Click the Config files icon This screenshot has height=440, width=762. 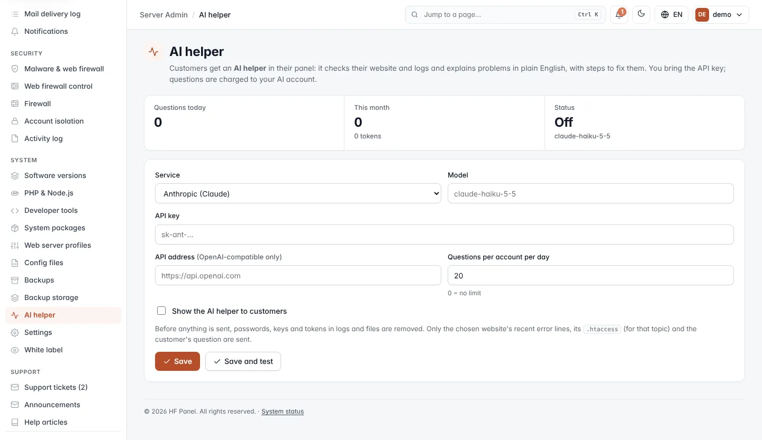tap(15, 263)
